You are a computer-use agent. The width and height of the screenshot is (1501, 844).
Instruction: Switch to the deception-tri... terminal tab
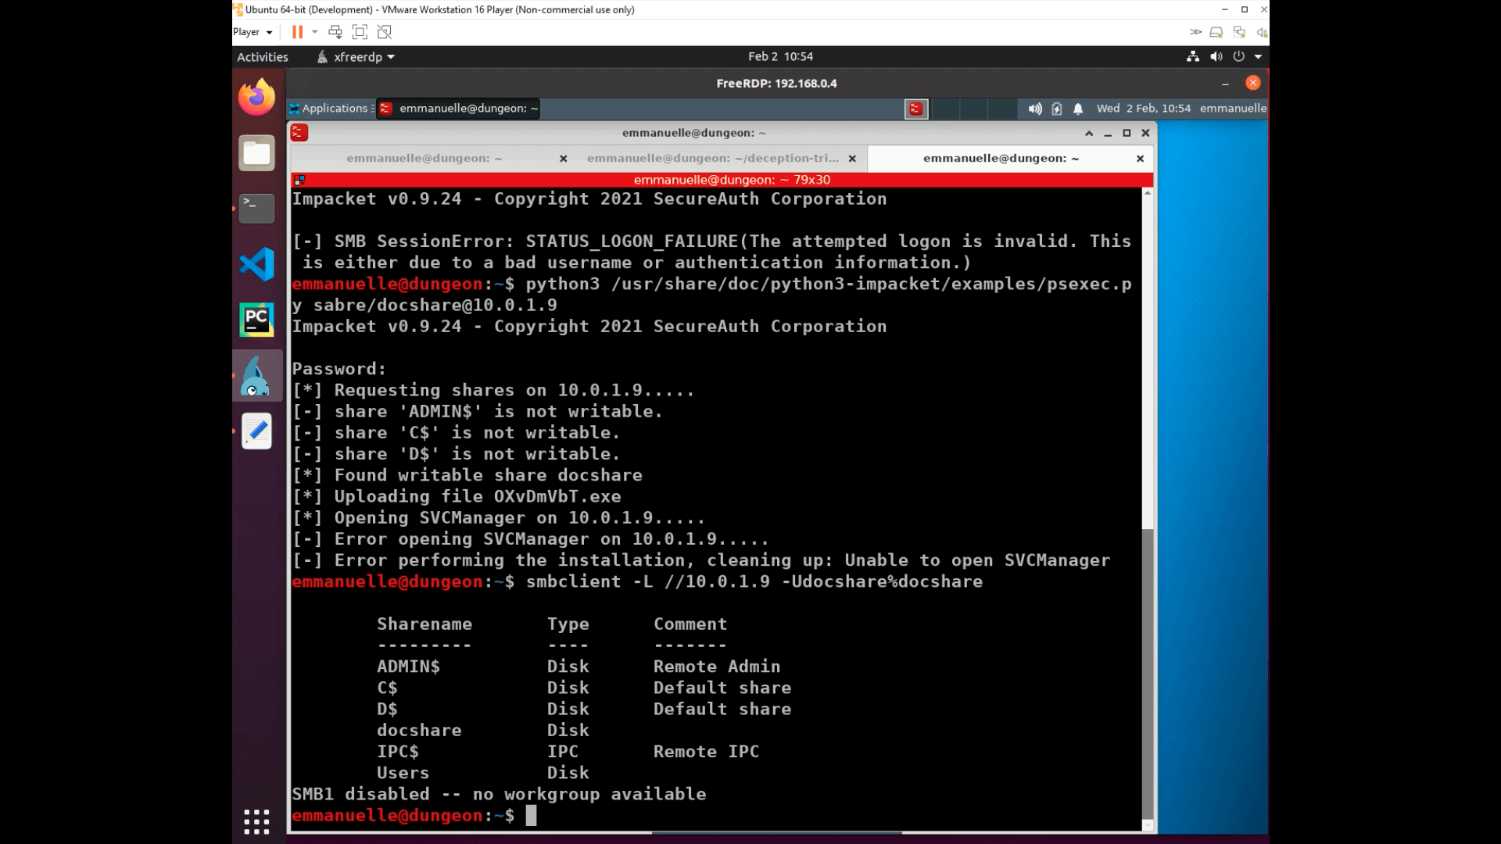tap(712, 159)
